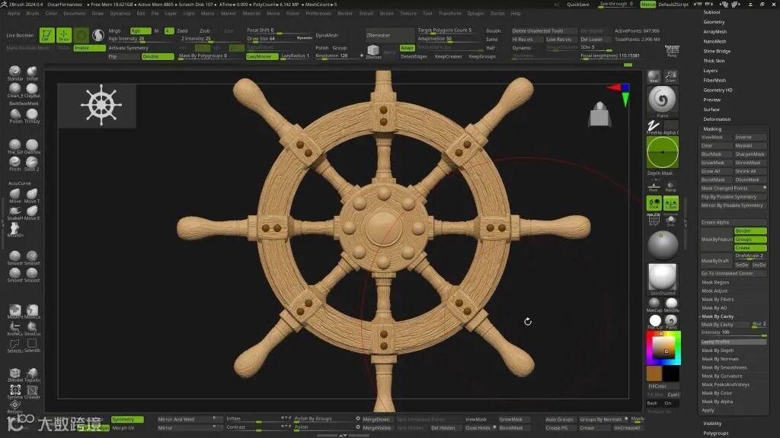
Task: Select the ZModeler brush icon
Action: pos(15,373)
